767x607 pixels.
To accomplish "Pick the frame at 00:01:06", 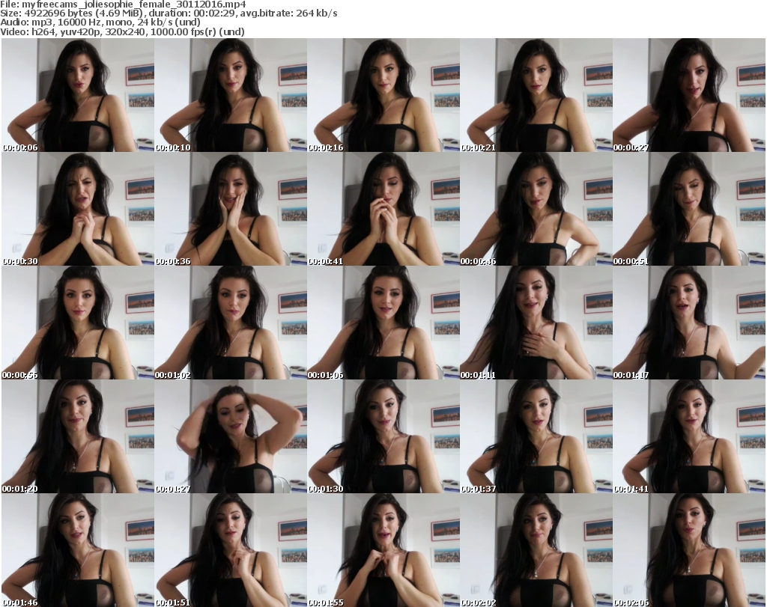I will (383, 323).
